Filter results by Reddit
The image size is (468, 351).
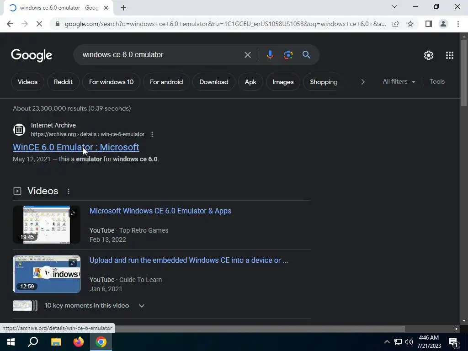(x=63, y=82)
